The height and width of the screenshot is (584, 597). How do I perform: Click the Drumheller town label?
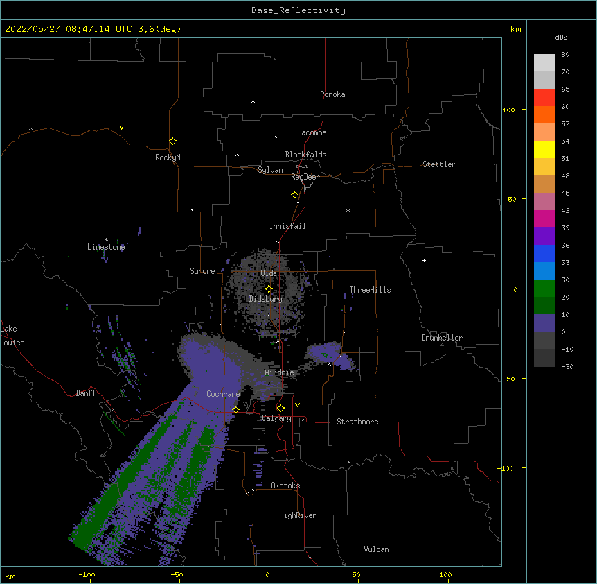[x=442, y=338]
